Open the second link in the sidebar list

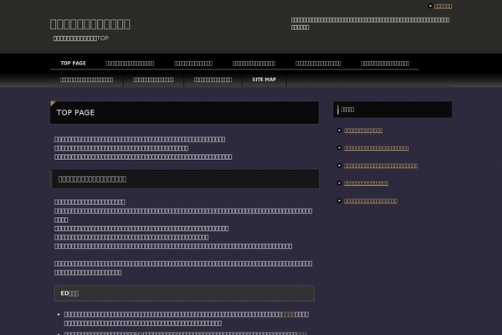(376, 148)
